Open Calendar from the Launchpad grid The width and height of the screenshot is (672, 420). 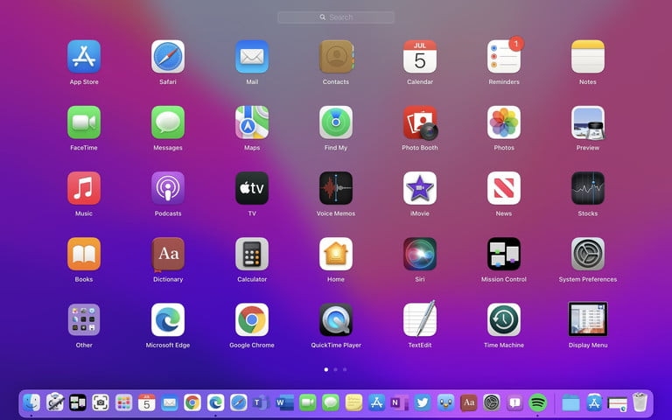420,57
